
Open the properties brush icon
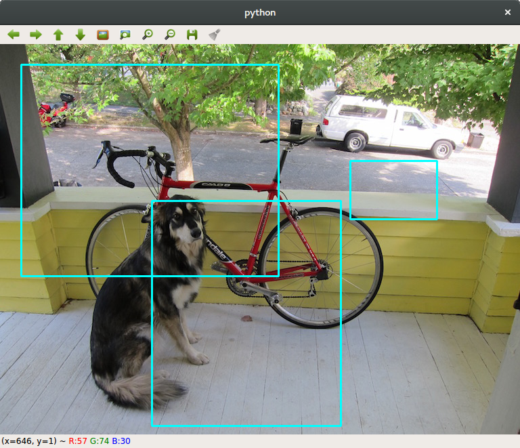pyautogui.click(x=215, y=35)
